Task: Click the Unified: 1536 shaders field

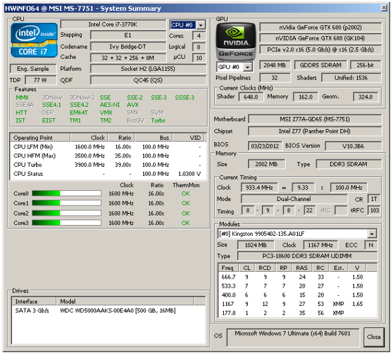Action: tap(352, 78)
